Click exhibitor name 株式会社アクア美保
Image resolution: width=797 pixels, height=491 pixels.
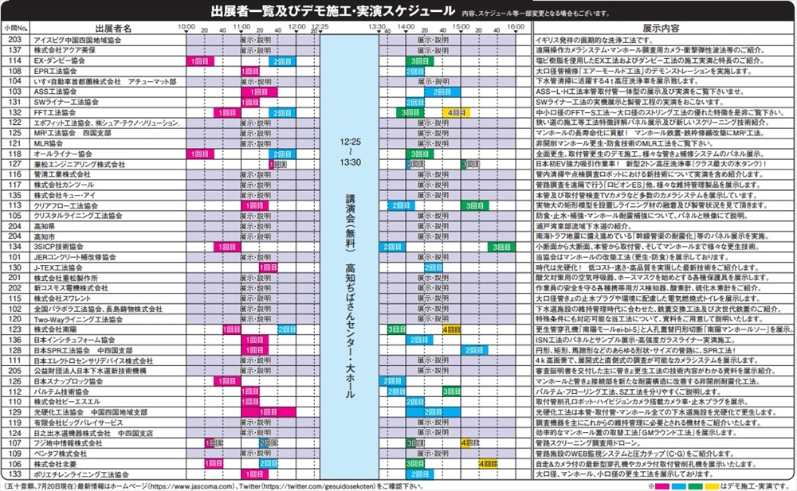[65, 50]
